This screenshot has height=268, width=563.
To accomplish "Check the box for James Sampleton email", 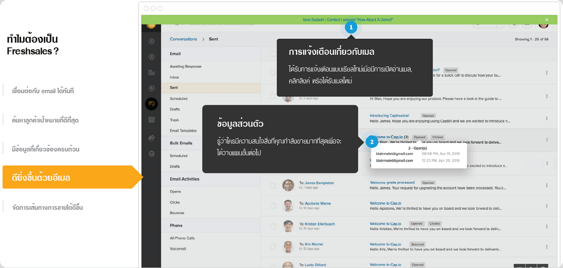I will click(273, 185).
